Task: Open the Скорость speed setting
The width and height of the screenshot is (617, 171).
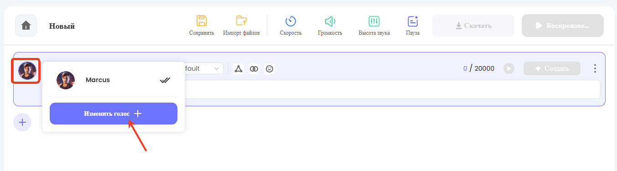Action: click(290, 26)
